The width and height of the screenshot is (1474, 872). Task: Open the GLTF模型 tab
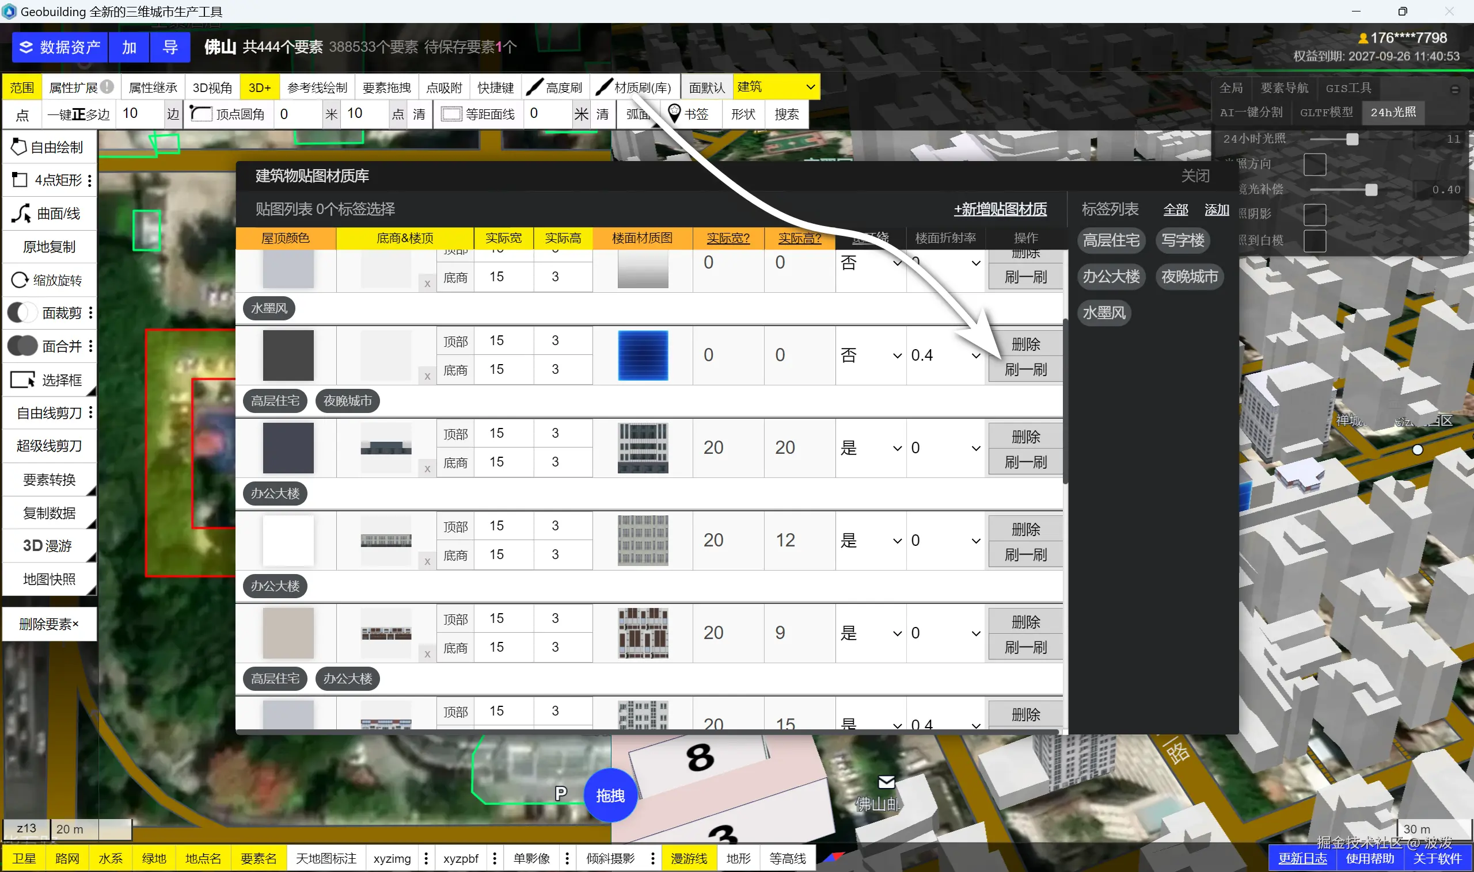(1326, 112)
